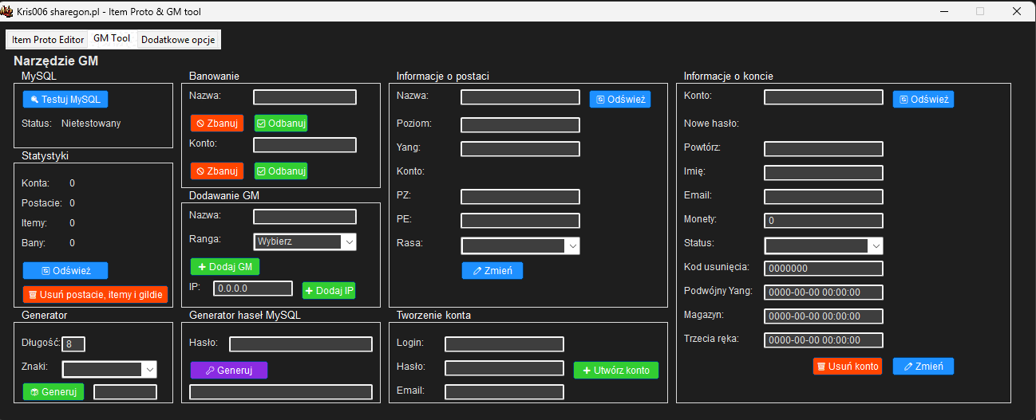Click the purple Generuj password button
Screen dimensions: 1036x420
[228, 371]
